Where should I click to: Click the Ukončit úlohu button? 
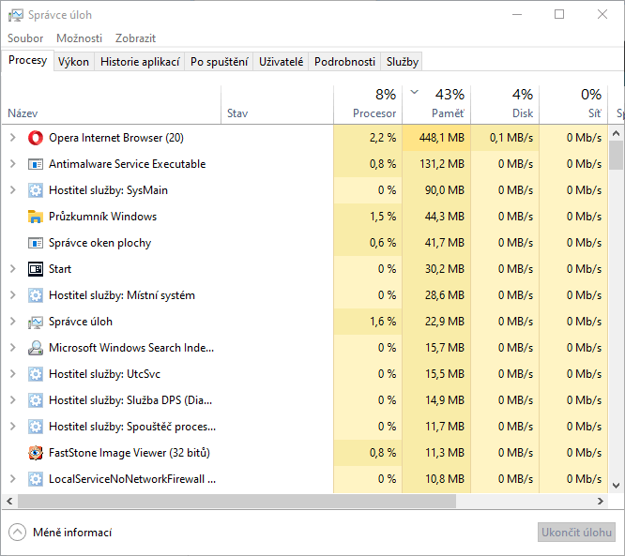click(x=576, y=533)
